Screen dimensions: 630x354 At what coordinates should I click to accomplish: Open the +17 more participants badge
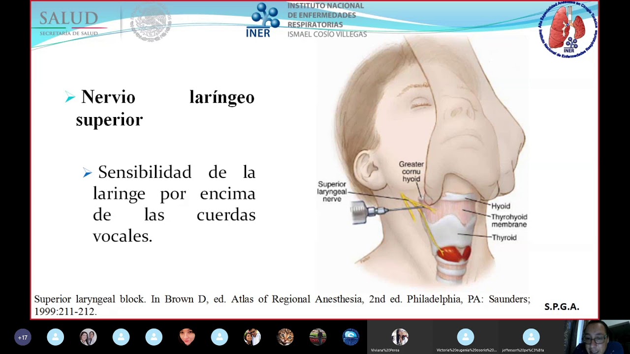23,337
